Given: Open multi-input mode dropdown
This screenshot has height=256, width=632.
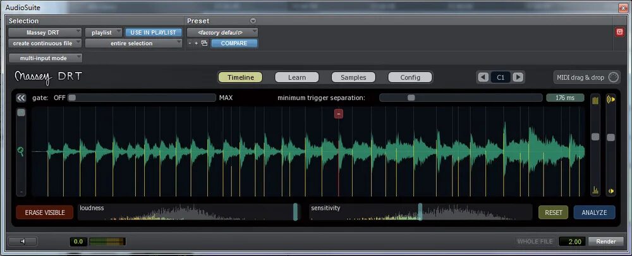Looking at the screenshot, I should pos(45,58).
